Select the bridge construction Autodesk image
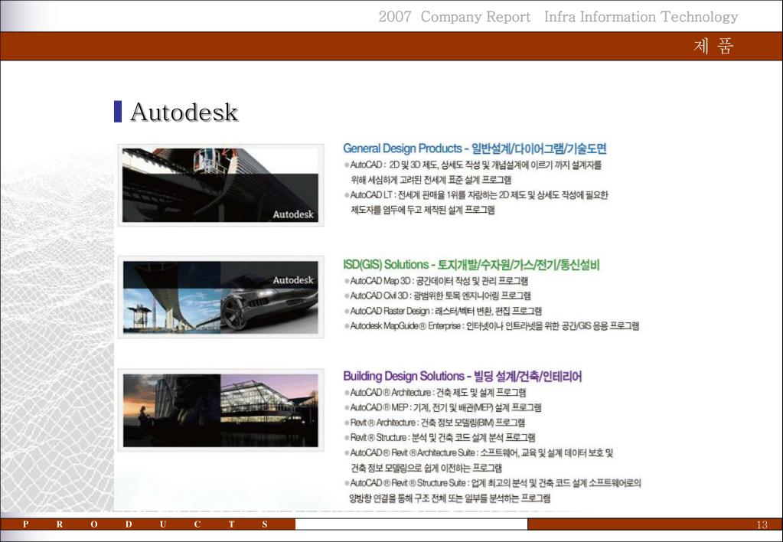The height and width of the screenshot is (542, 783). tap(220, 185)
